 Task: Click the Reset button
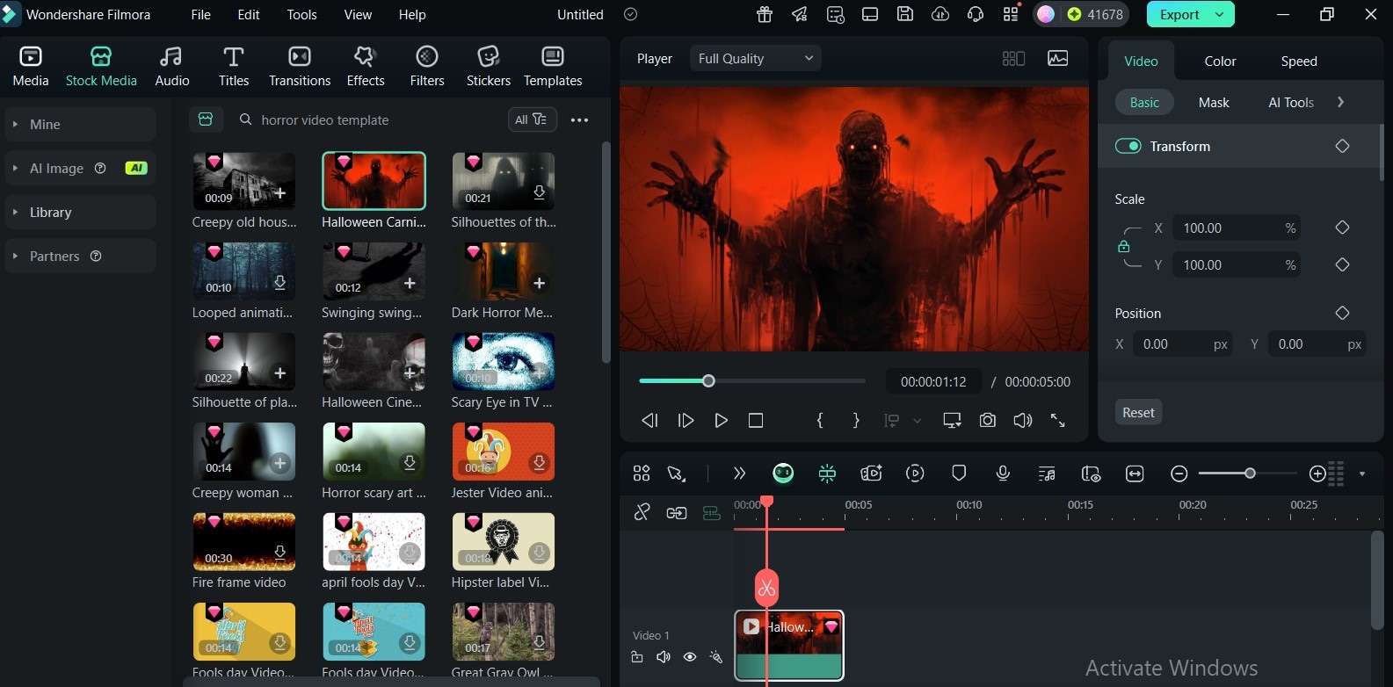[x=1138, y=412]
